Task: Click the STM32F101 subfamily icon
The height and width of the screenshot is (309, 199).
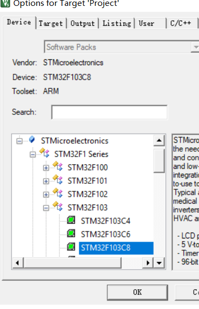Action: pyautogui.click(x=58, y=180)
